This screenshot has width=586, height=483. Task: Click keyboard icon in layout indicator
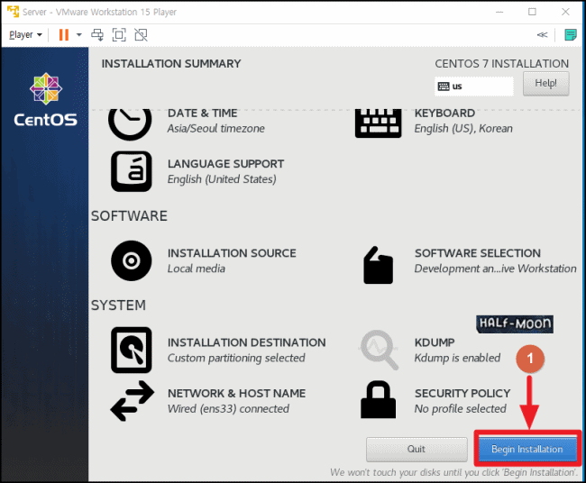point(444,87)
